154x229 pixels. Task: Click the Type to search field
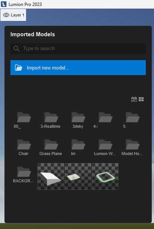coord(78,49)
